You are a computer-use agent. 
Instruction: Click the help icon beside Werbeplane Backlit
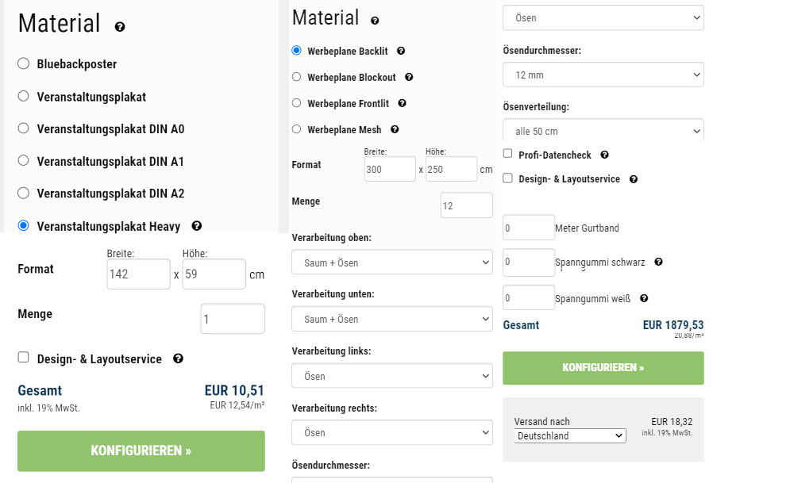(401, 50)
